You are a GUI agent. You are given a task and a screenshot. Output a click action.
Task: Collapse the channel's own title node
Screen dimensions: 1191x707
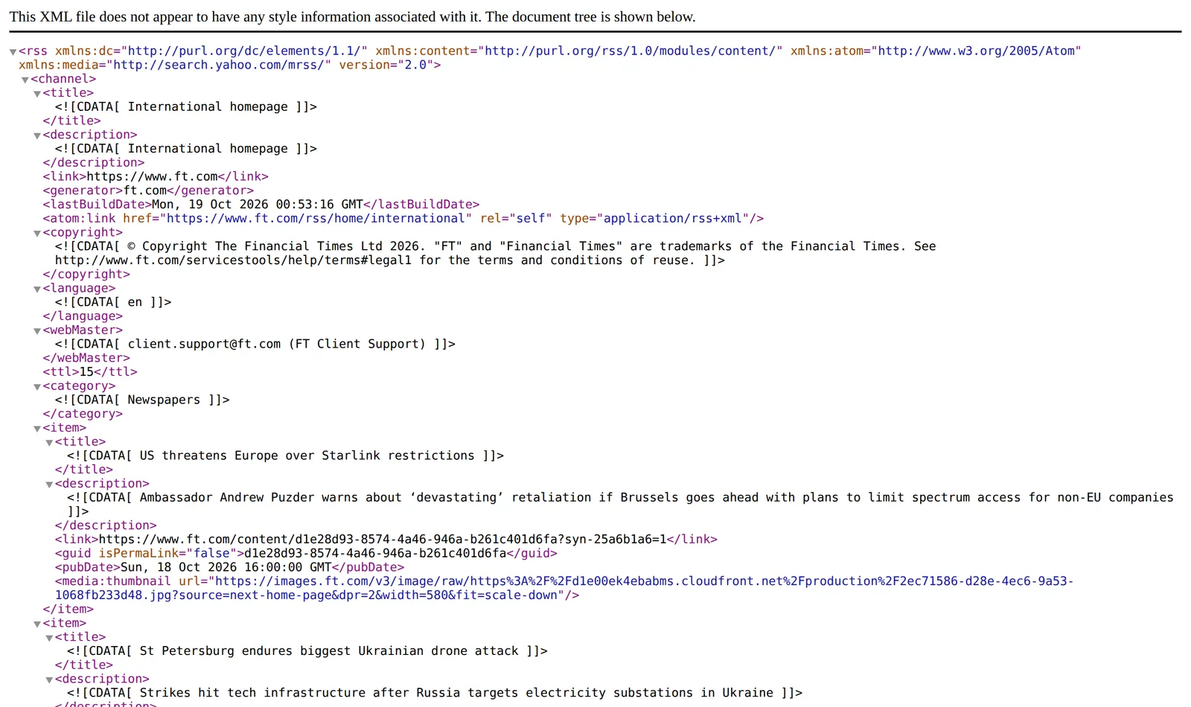click(x=36, y=94)
